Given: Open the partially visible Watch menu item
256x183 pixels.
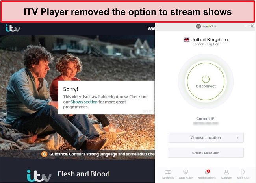Looking at the screenshot, I should point(151,28).
